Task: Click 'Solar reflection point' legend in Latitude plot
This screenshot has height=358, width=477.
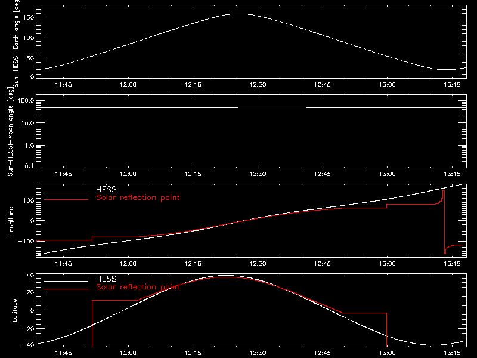Action: coord(138,287)
